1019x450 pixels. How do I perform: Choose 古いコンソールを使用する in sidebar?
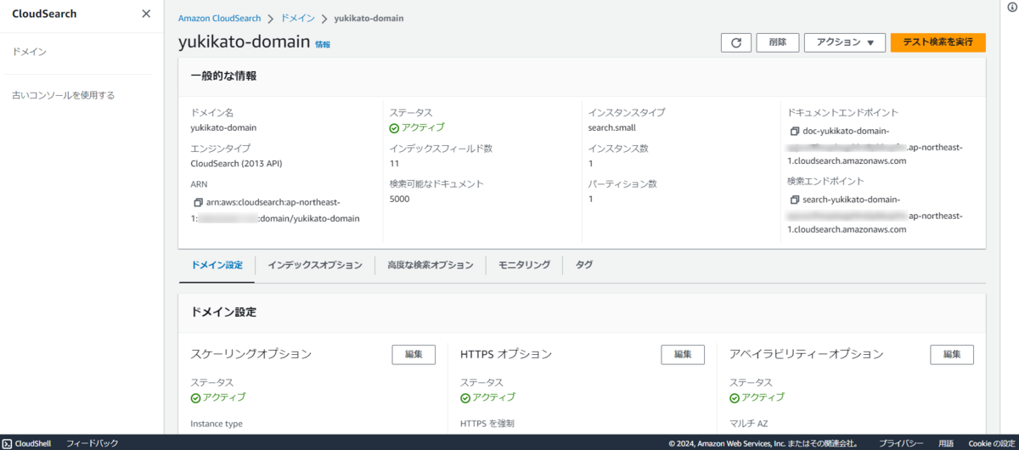[x=64, y=95]
